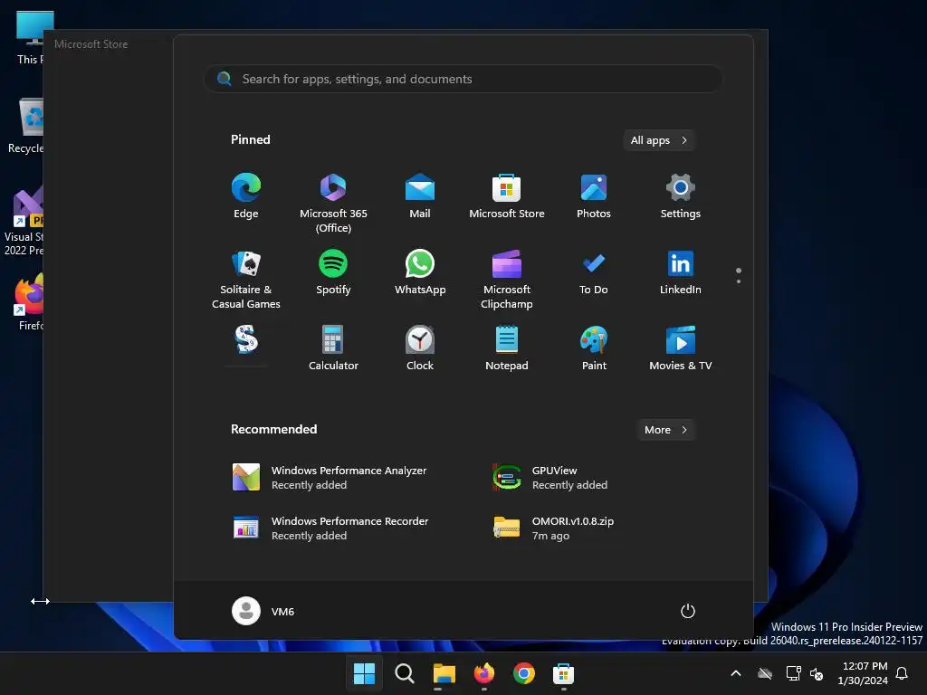The height and width of the screenshot is (695, 927).
Task: Show More recommended items
Action: point(665,430)
